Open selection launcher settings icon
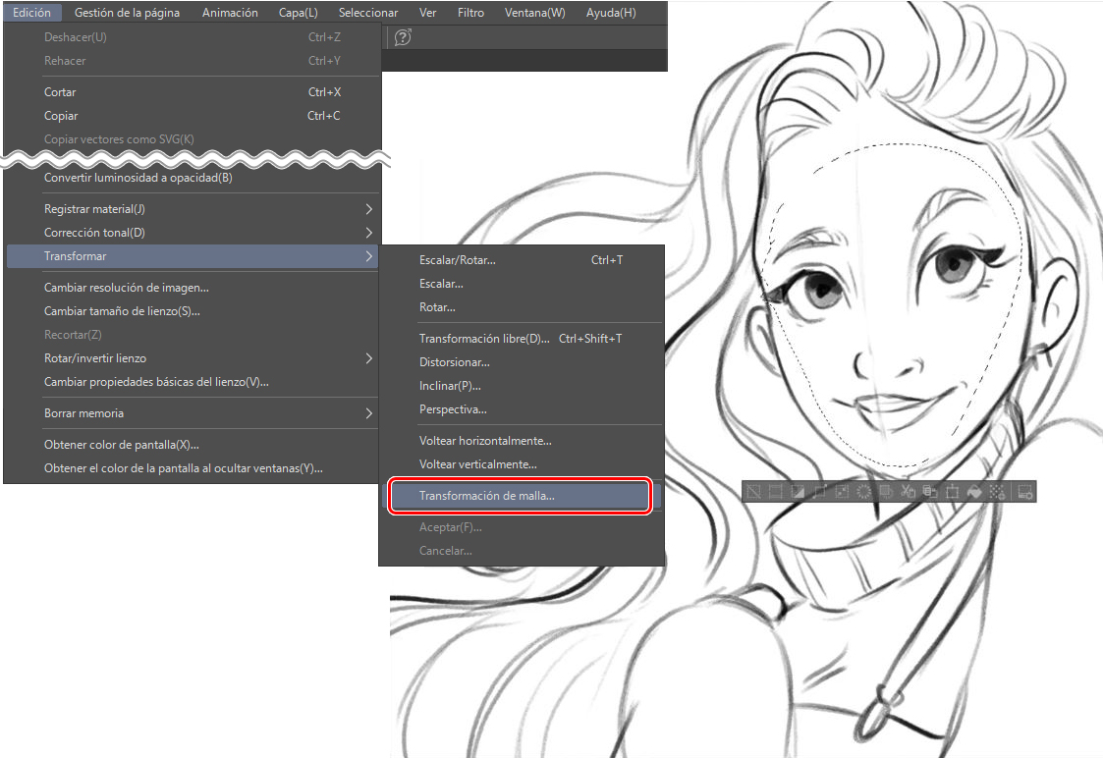Image resolution: width=1103 pixels, height=758 pixels. pos(1025,492)
